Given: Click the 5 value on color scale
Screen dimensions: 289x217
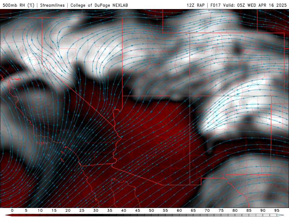Looking at the screenshot, I should [x=26, y=210].
